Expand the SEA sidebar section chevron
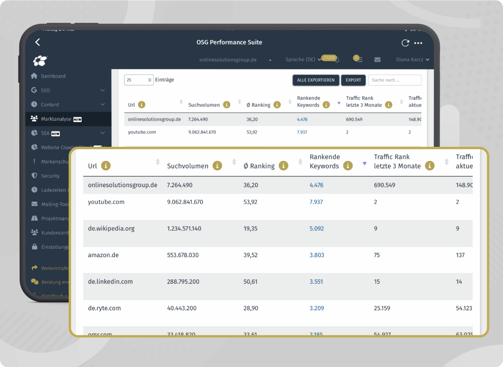The width and height of the screenshot is (503, 367). [x=103, y=133]
